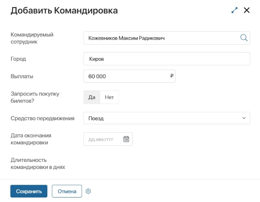
Task: Click the Выплаты amount field 60 000
Action: [x=126, y=76]
